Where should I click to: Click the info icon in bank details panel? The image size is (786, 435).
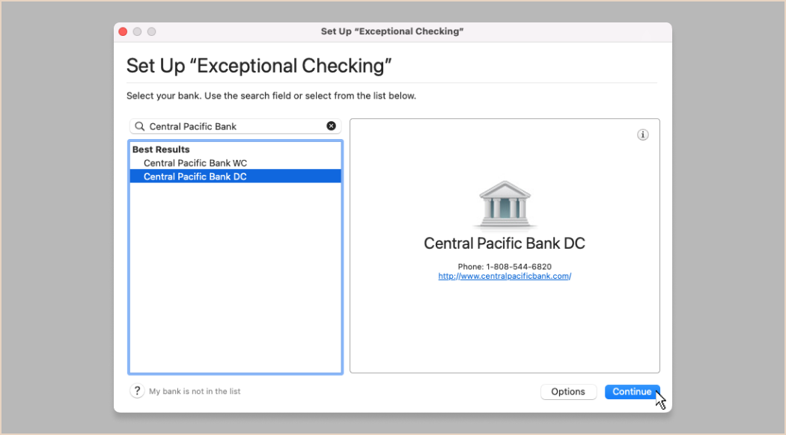tap(642, 135)
